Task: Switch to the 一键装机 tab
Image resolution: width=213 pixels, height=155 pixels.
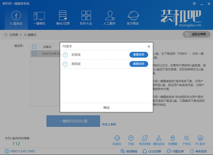Action: 39,18
